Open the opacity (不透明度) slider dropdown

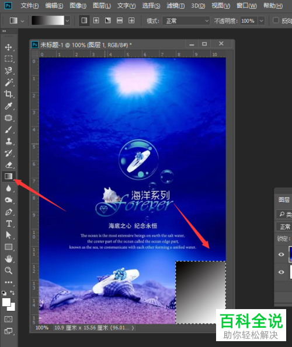click(x=262, y=21)
